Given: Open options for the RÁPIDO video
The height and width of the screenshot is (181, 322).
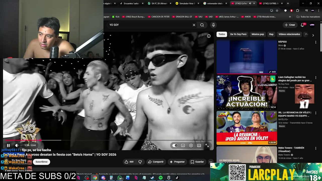Looking at the screenshot, I should (316, 42).
